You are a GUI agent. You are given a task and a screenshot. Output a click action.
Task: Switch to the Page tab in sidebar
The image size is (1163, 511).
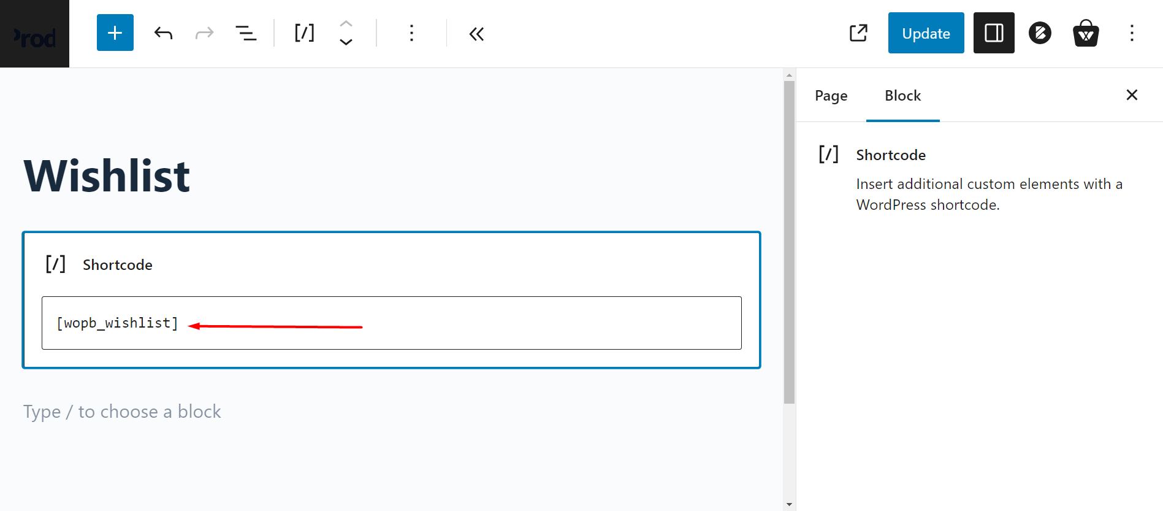click(831, 96)
